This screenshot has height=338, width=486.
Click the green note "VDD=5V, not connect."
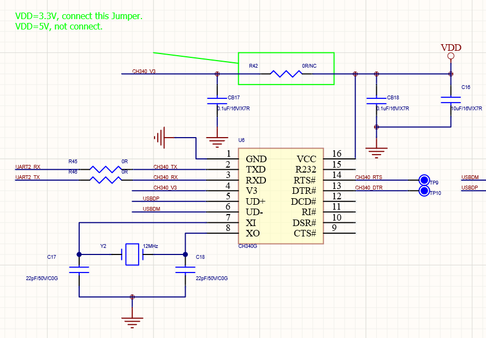[59, 27]
